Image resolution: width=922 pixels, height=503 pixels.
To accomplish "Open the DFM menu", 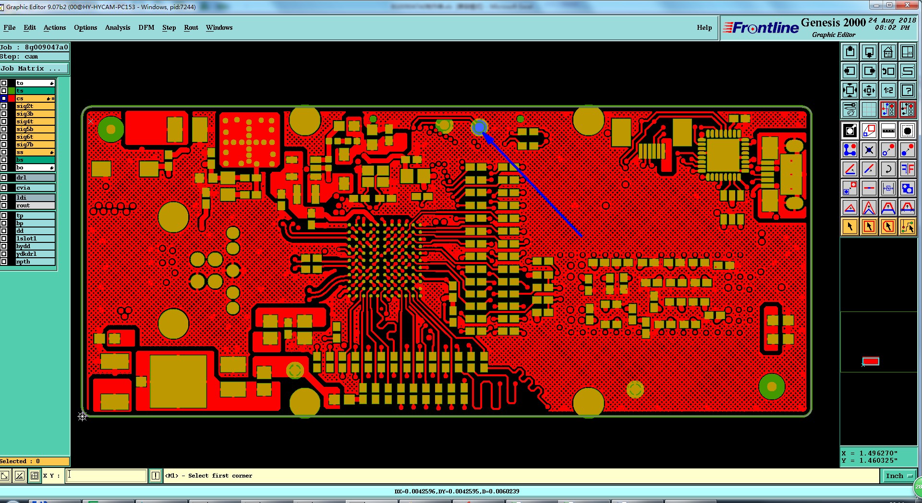I will pos(146,27).
